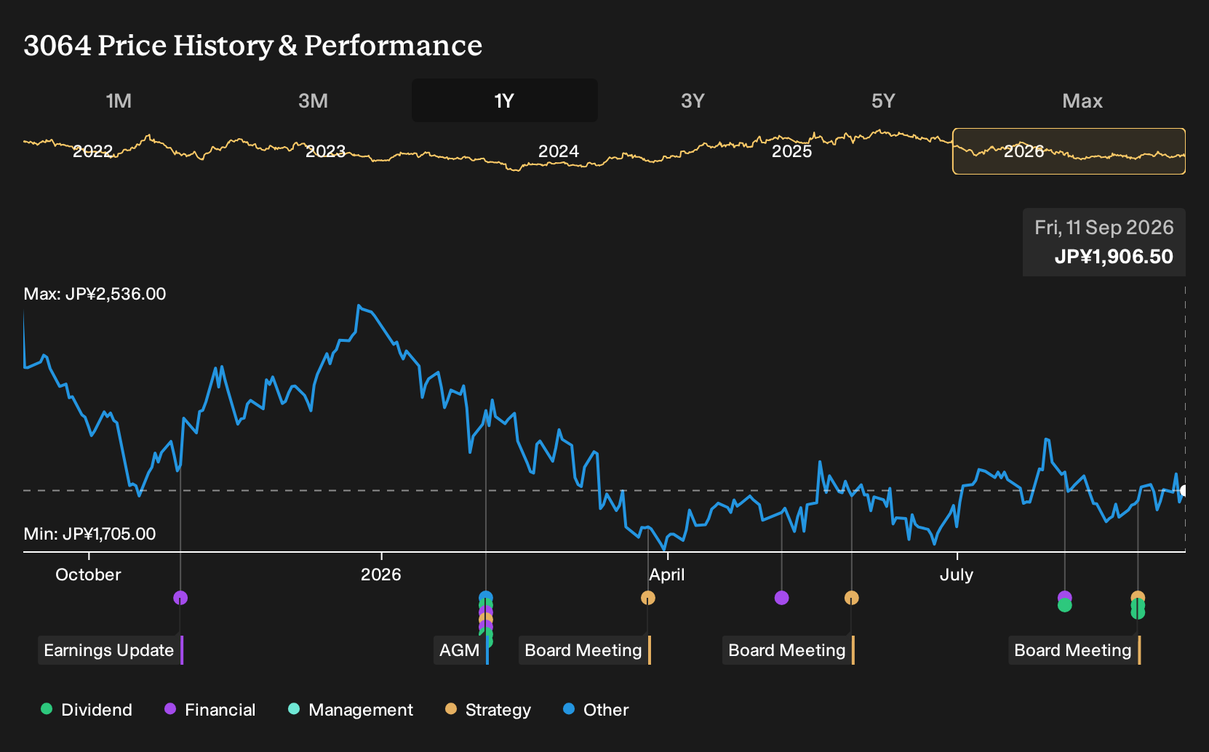Image resolution: width=1209 pixels, height=752 pixels.
Task: Open the Board Meeting label before July
Action: pos(787,650)
